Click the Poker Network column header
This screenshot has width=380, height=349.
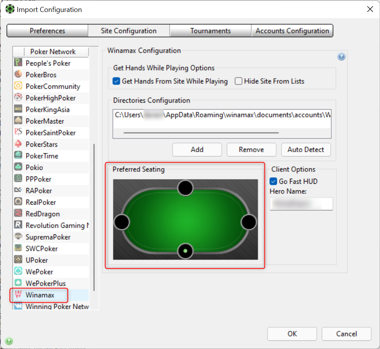click(x=53, y=52)
